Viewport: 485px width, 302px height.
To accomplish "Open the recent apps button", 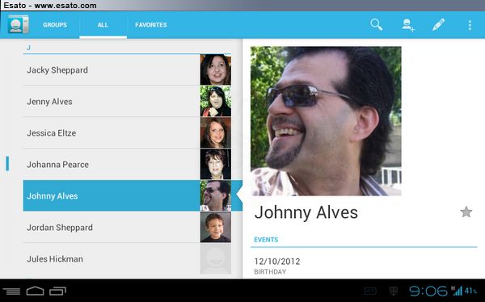I will [58, 291].
